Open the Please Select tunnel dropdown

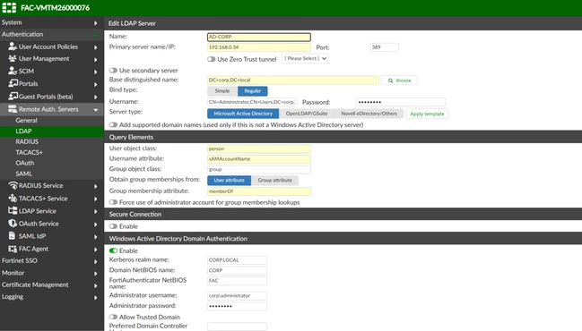point(305,58)
